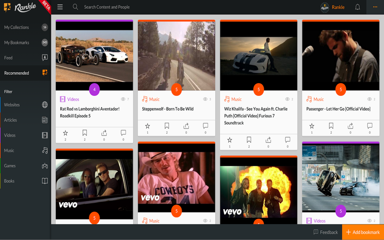Image resolution: width=384 pixels, height=240 pixels.
Task: Share the Passenger Let Her Go card
Action: pyautogui.click(x=351, y=126)
